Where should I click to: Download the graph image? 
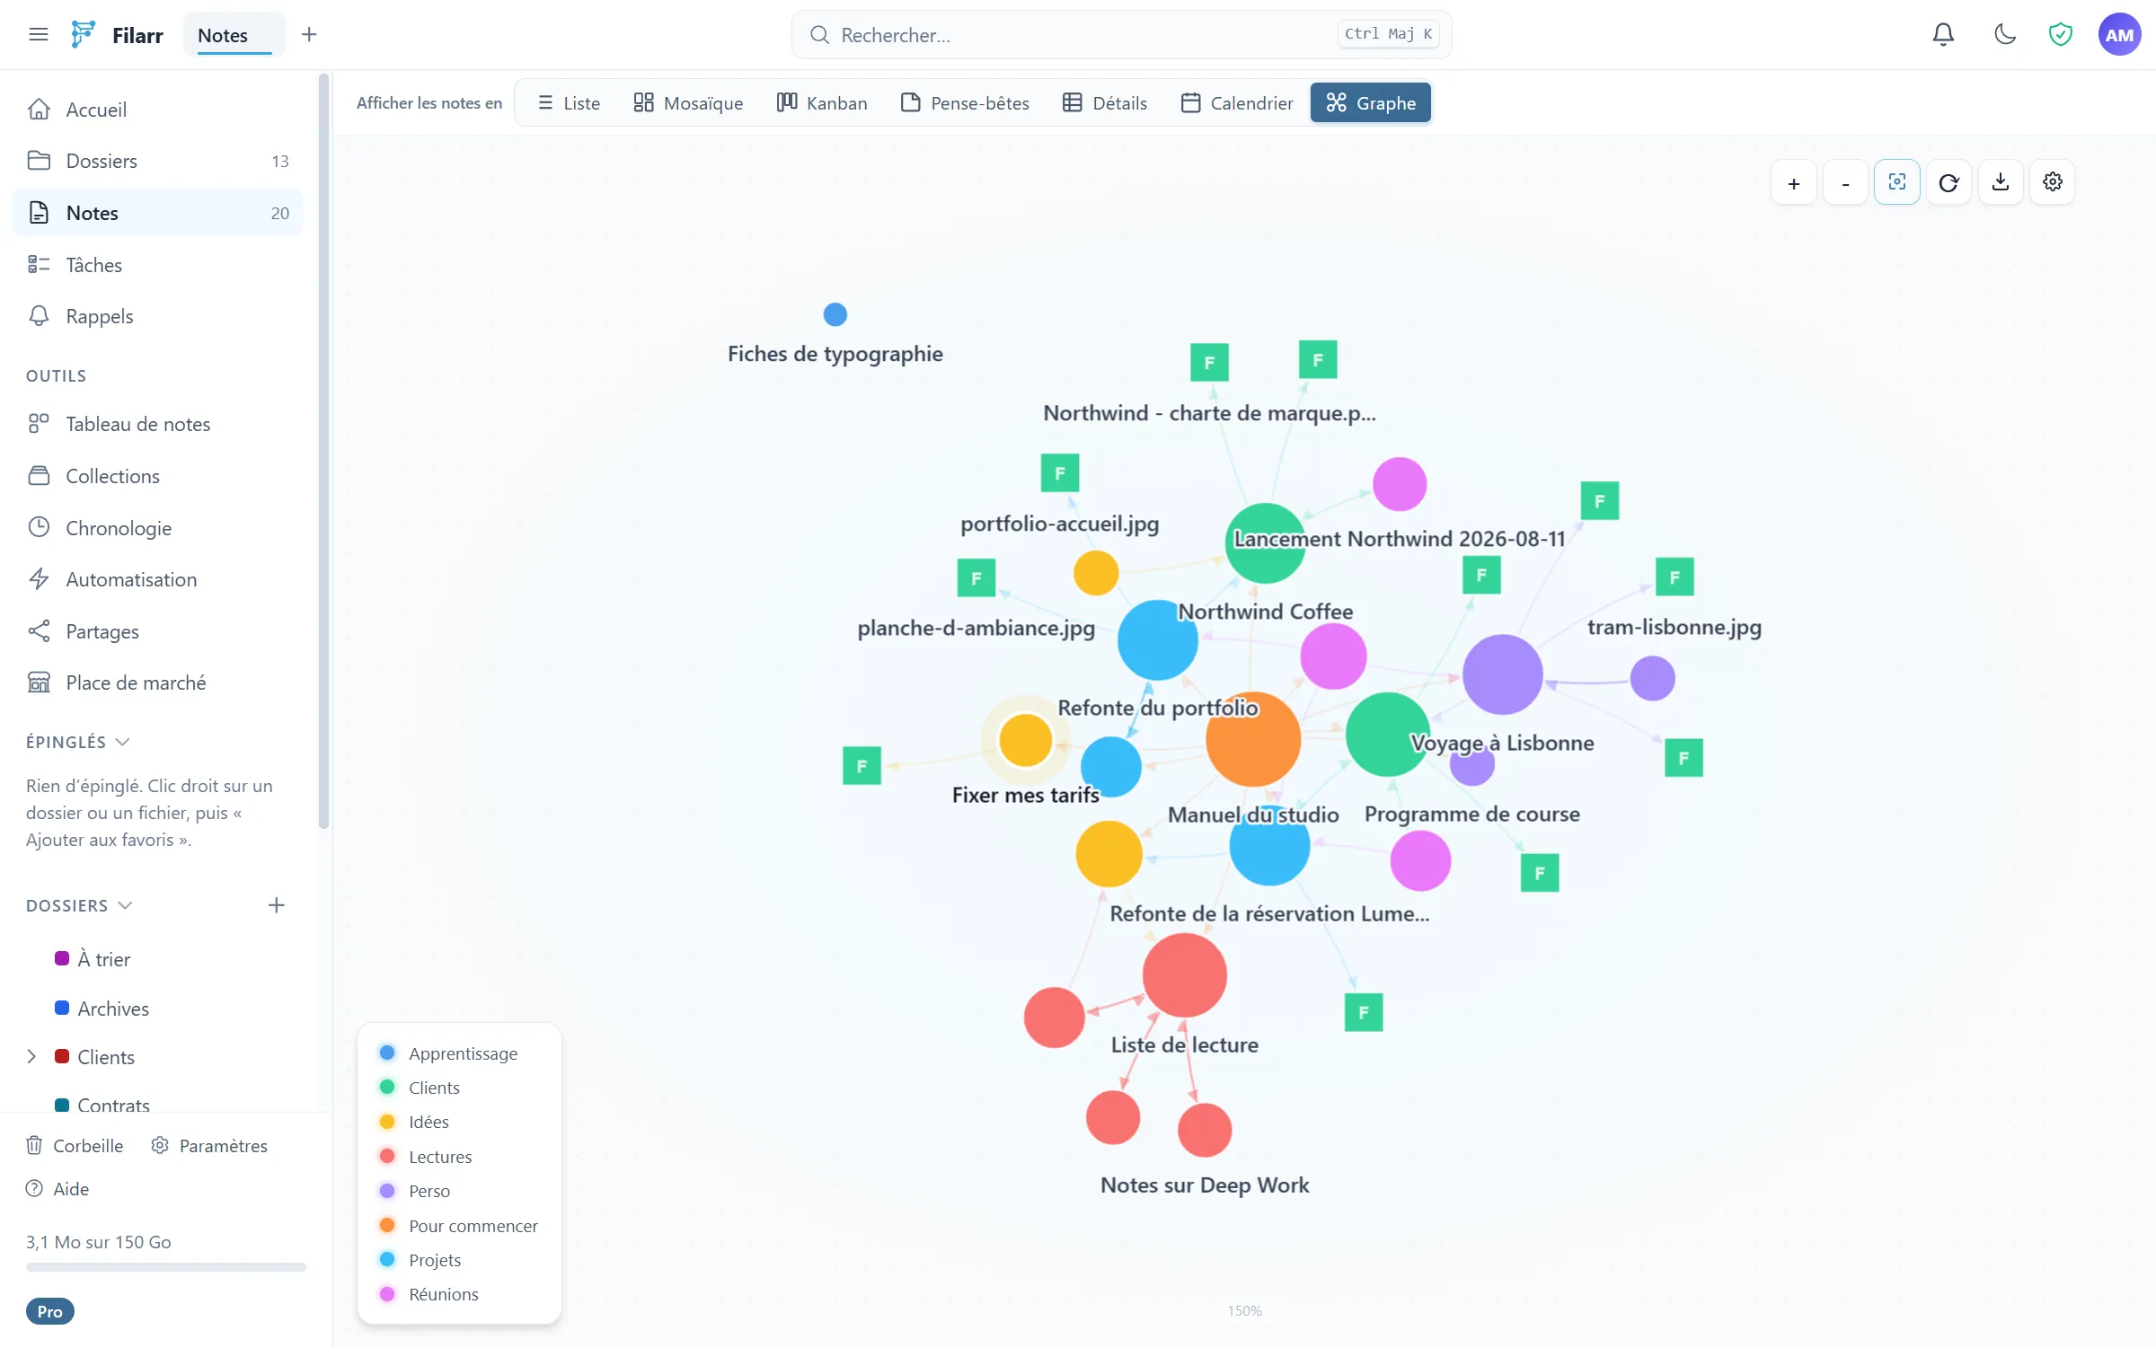pyautogui.click(x=2001, y=182)
